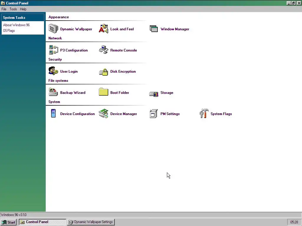Click the Start button
This screenshot has width=302, height=226.
pyautogui.click(x=9, y=222)
